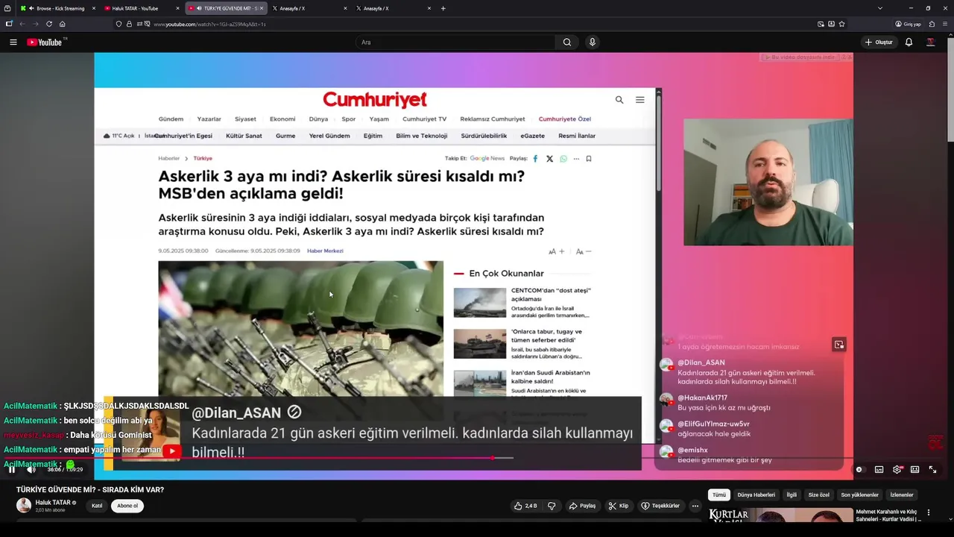Start voice search with the microphone icon
Viewport: 954px width, 537px height.
[593, 43]
